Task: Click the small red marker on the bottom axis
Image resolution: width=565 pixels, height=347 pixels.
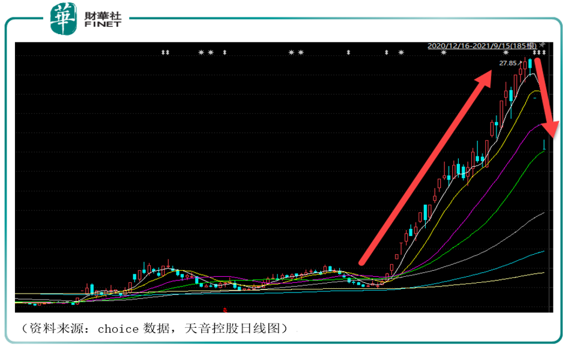Action: (x=225, y=310)
